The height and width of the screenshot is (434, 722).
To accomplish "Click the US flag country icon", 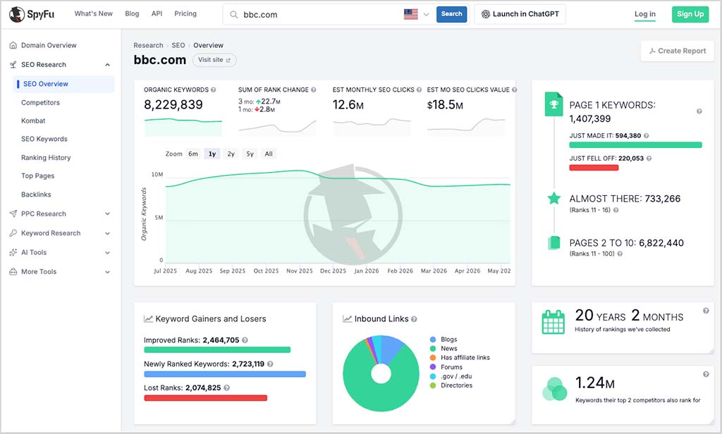I will (x=411, y=14).
